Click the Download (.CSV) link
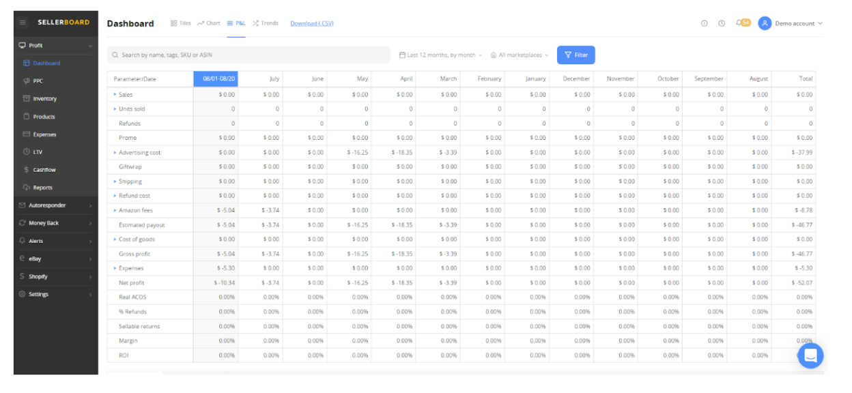This screenshot has width=852, height=393. click(312, 23)
